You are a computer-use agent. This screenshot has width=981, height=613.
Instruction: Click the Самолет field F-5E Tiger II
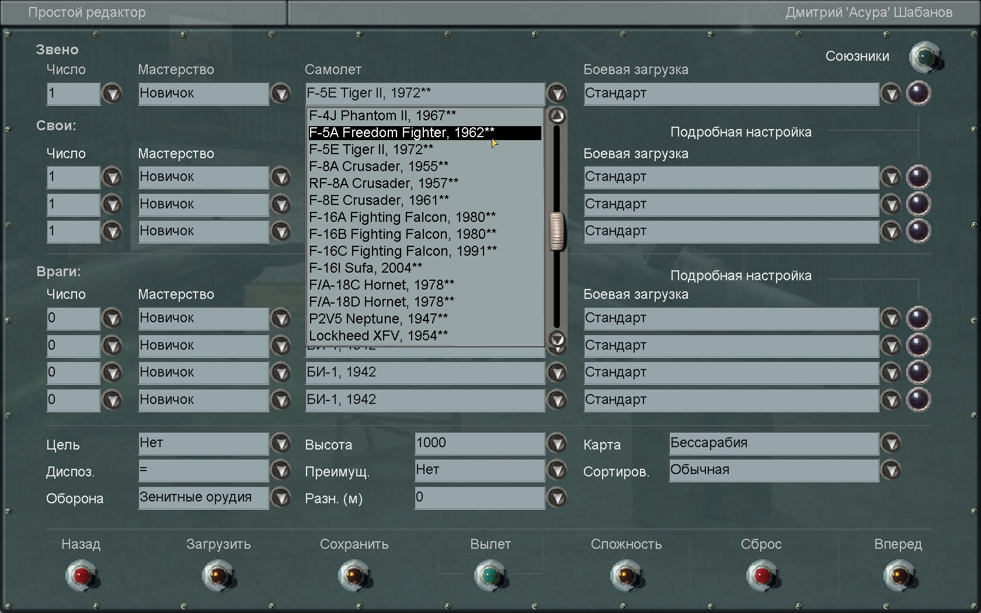coord(425,93)
